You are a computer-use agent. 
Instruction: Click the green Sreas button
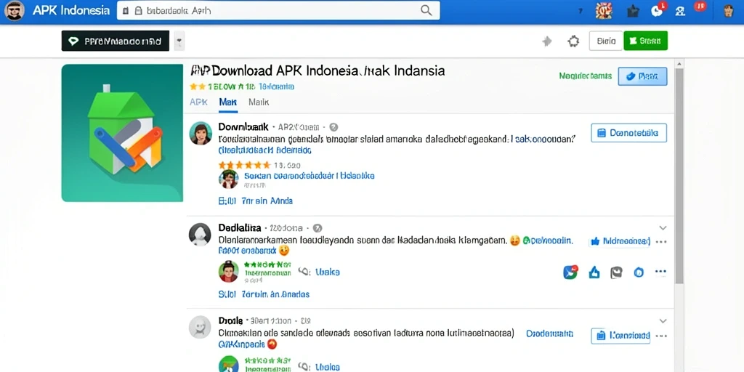[x=645, y=41]
